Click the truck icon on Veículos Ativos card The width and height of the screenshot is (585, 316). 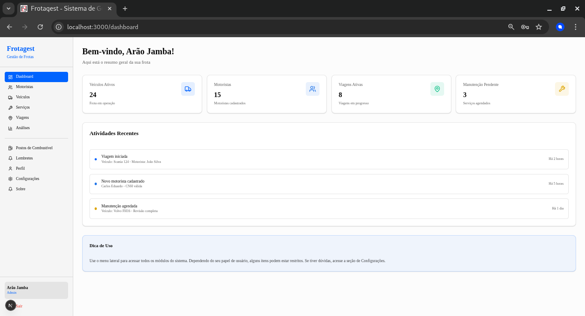(x=188, y=89)
